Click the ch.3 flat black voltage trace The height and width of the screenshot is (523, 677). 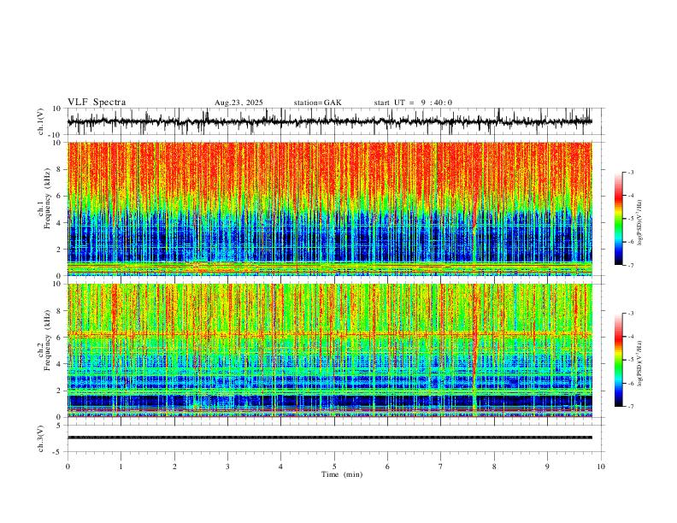tap(330, 438)
